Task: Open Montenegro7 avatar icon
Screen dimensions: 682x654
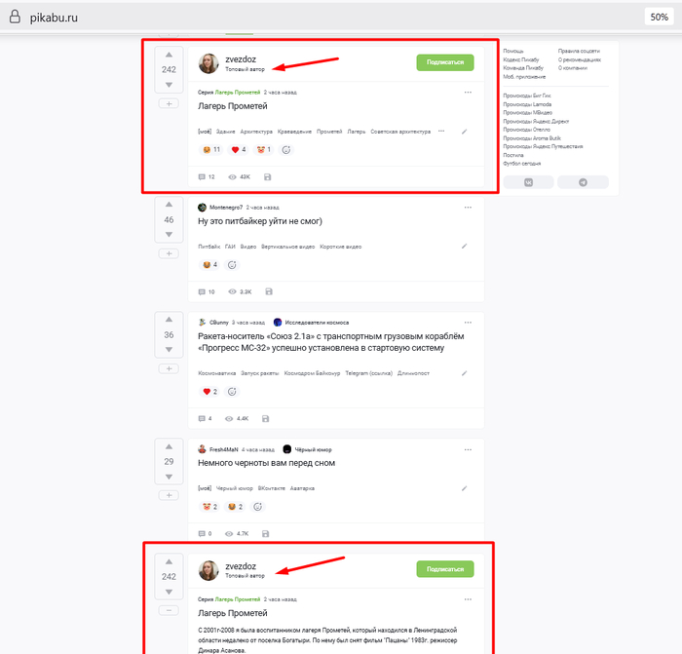Action: tap(202, 208)
